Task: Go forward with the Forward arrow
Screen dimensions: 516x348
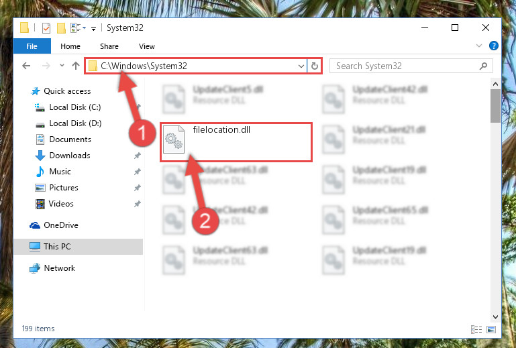Action: coord(46,66)
